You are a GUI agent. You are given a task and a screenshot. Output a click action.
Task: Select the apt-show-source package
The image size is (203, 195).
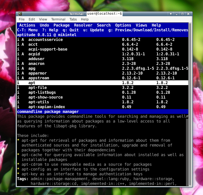pyautogui.click(x=103, y=97)
